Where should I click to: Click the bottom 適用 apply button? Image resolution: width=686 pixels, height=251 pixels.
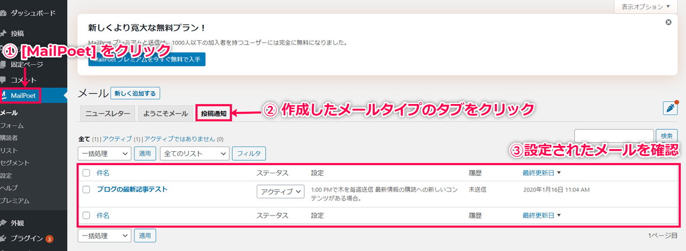[x=145, y=235]
